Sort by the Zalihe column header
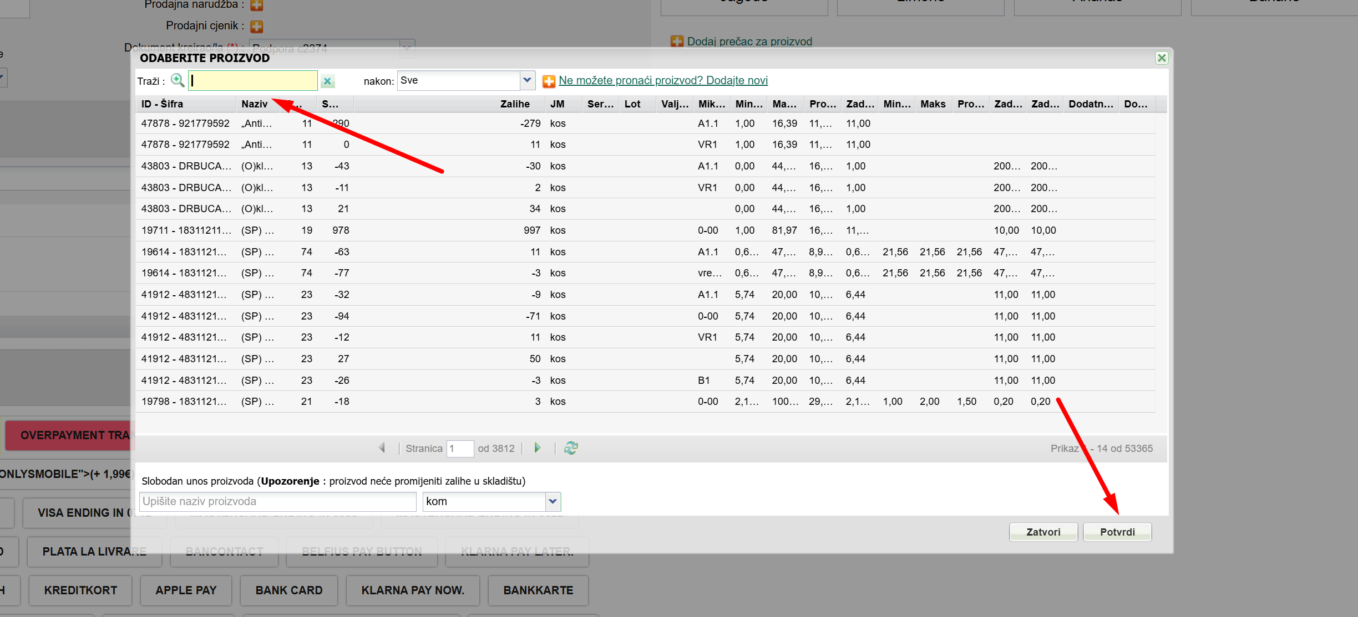1358x617 pixels. [x=514, y=104]
